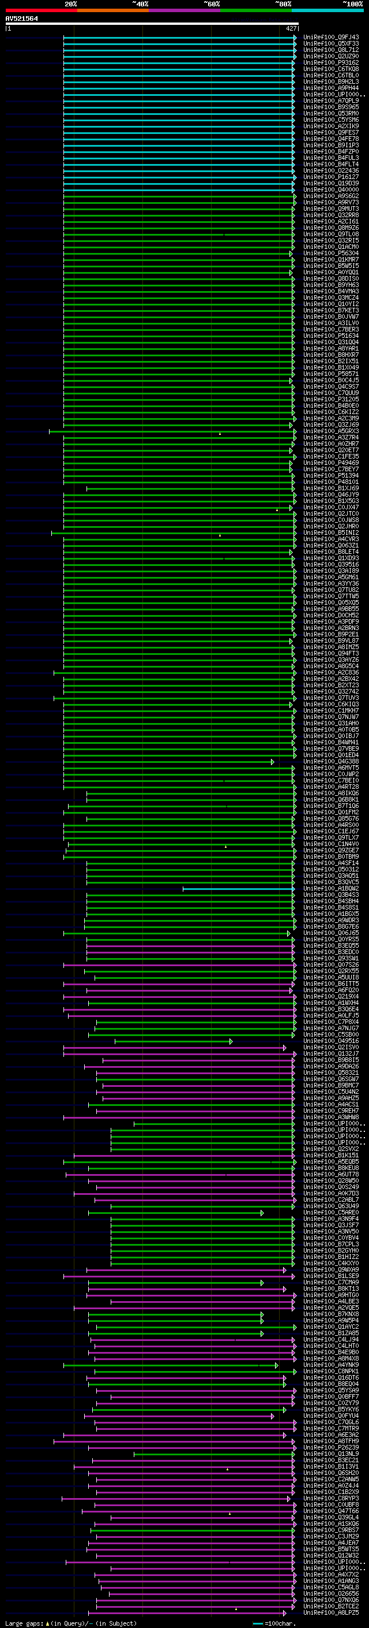Select label UniRef100_A4SF14

(330, 863)
